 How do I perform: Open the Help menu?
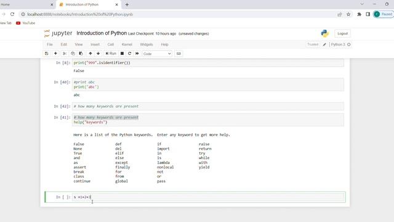click(x=164, y=44)
